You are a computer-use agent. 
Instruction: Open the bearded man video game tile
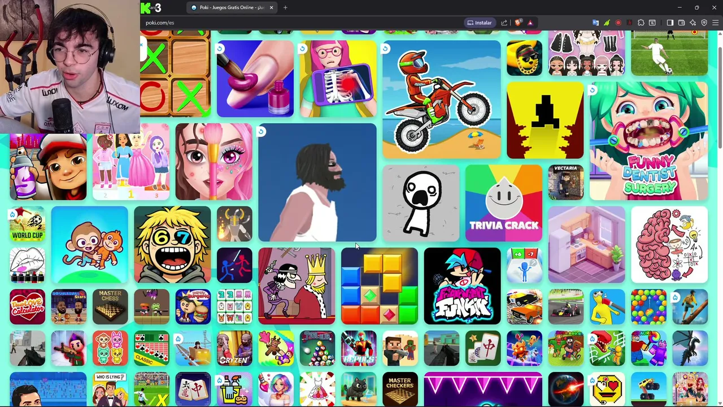(x=317, y=183)
